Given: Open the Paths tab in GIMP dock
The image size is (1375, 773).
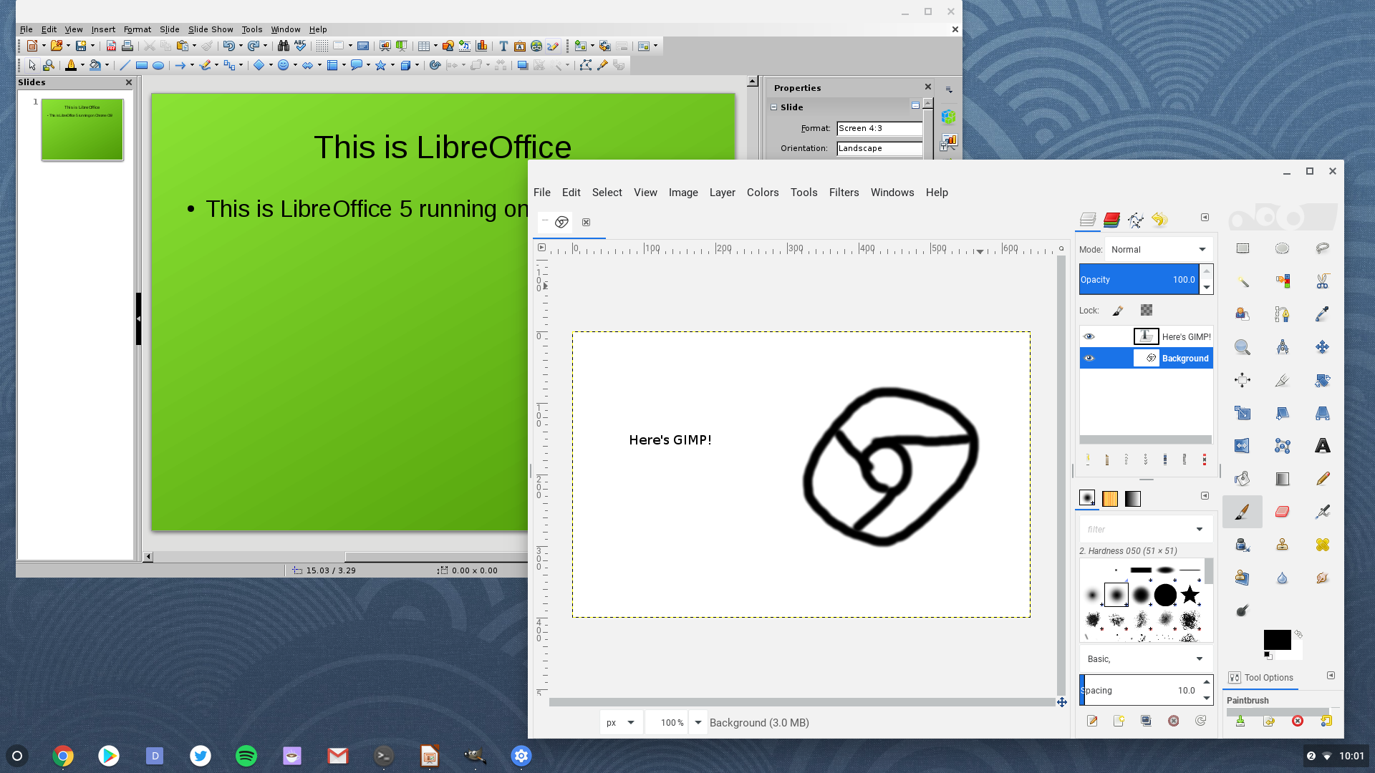Looking at the screenshot, I should click(x=1135, y=220).
